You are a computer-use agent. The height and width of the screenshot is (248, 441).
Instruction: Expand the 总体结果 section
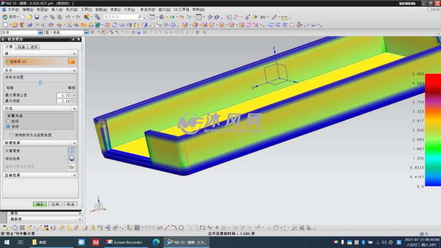(74, 175)
